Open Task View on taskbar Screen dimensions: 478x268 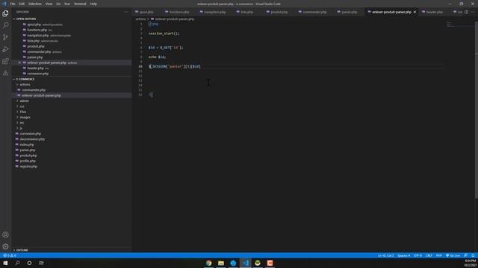(x=41, y=263)
